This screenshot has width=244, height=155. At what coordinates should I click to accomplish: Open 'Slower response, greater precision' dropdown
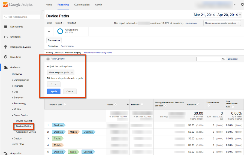click(x=222, y=23)
